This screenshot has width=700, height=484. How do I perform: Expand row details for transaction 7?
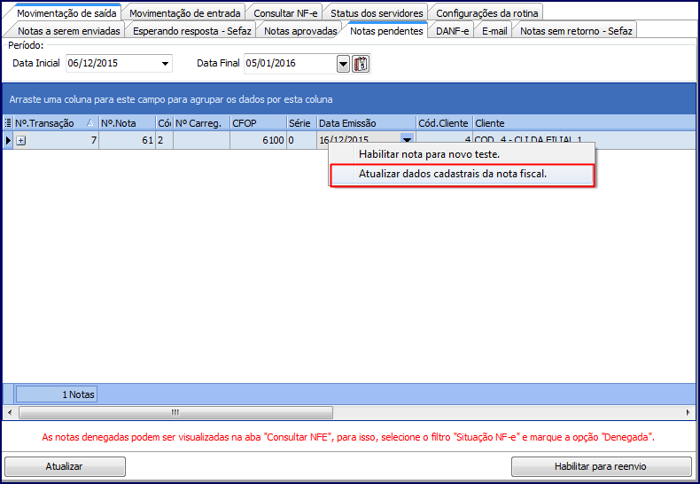point(20,140)
